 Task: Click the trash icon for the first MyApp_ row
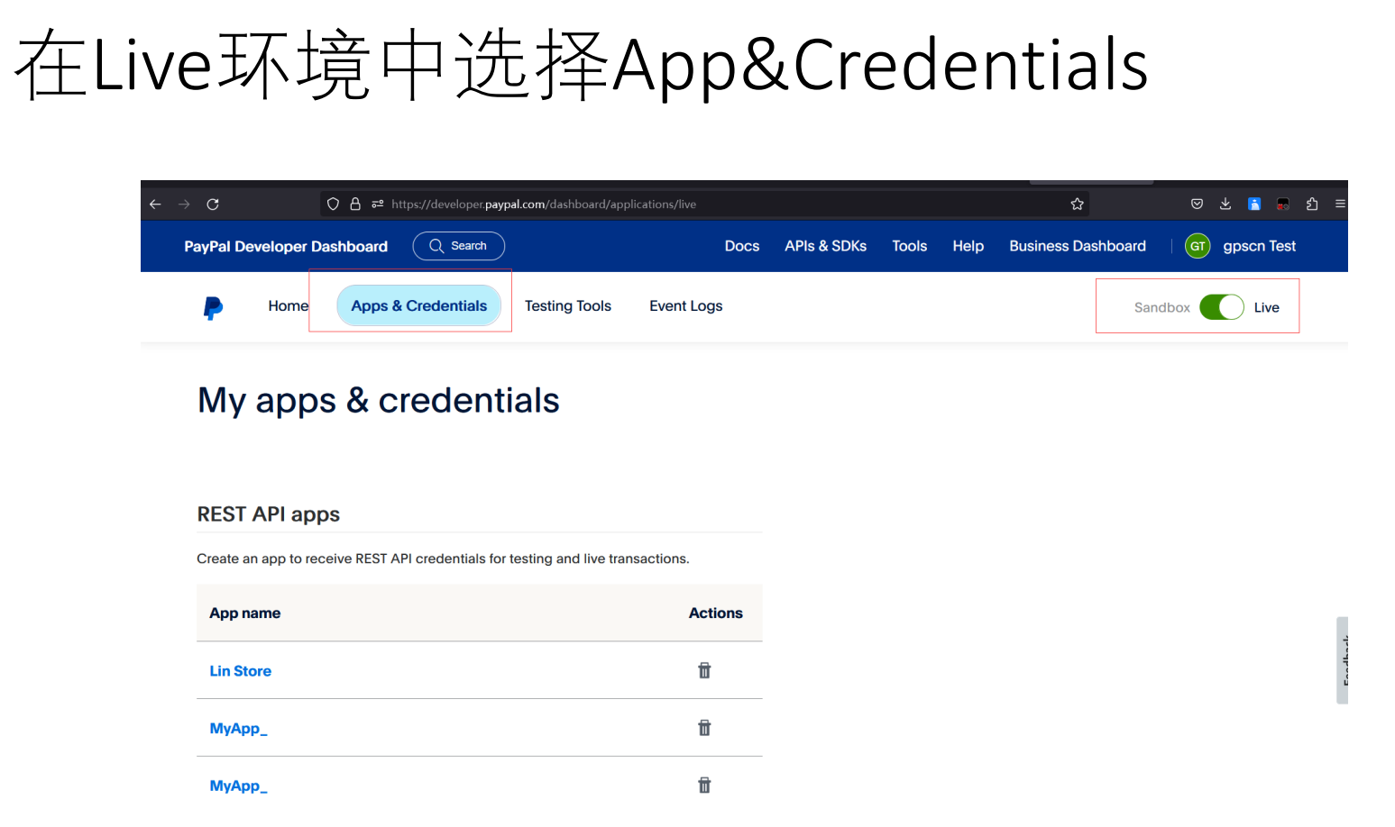[x=704, y=728]
